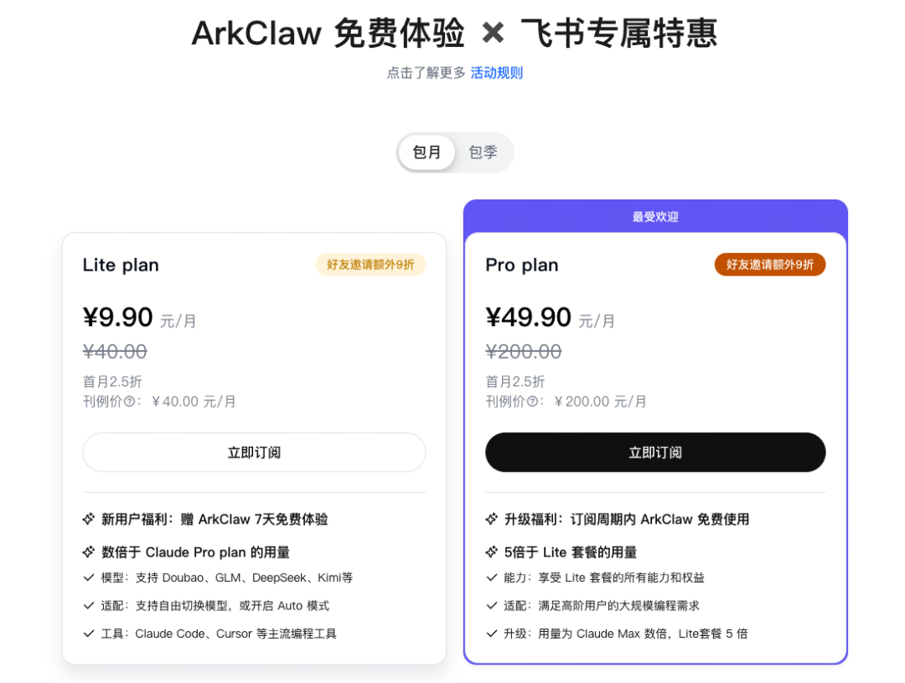Open the 活动规则 link
905x683 pixels.
point(496,73)
